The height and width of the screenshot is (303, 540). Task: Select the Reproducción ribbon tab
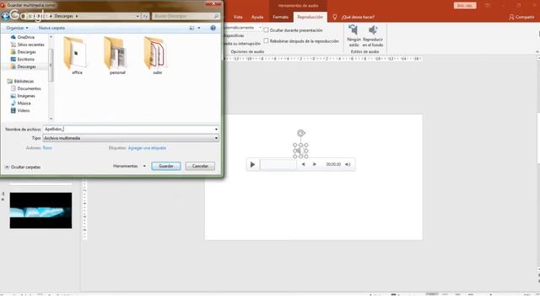point(310,17)
